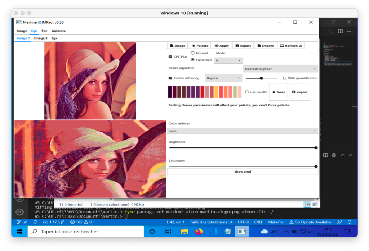Open the Windows action center icon
The image size is (369, 251).
[x=347, y=232]
